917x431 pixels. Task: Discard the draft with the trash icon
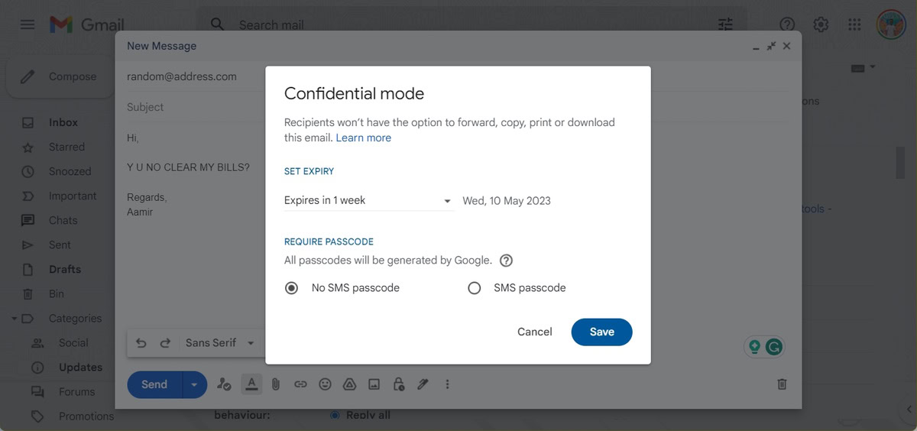782,384
